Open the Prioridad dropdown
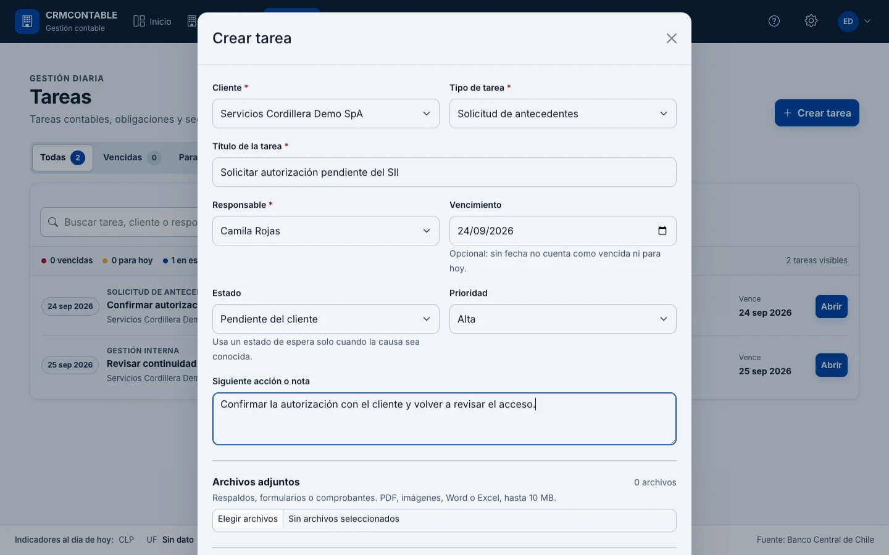Viewport: 889px width, 555px height. point(563,319)
